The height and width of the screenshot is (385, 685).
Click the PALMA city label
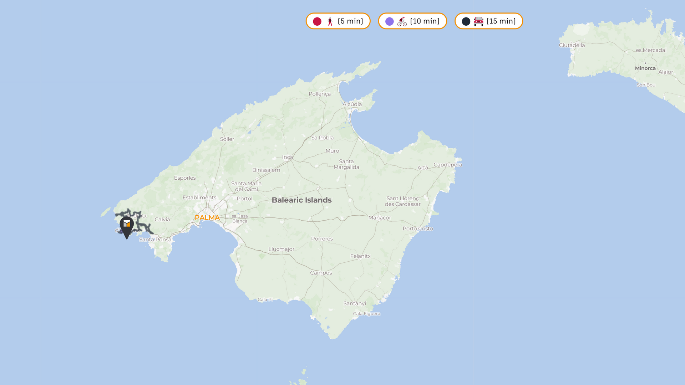point(207,218)
